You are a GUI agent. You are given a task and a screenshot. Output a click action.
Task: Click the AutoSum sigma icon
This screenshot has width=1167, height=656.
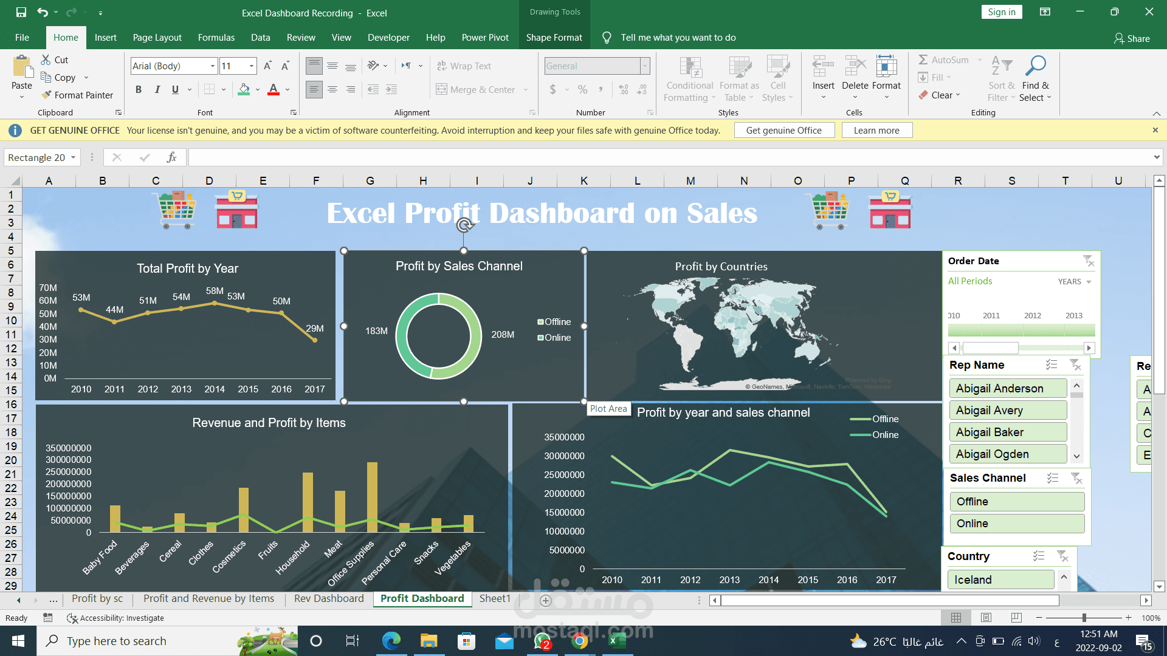[x=923, y=60]
